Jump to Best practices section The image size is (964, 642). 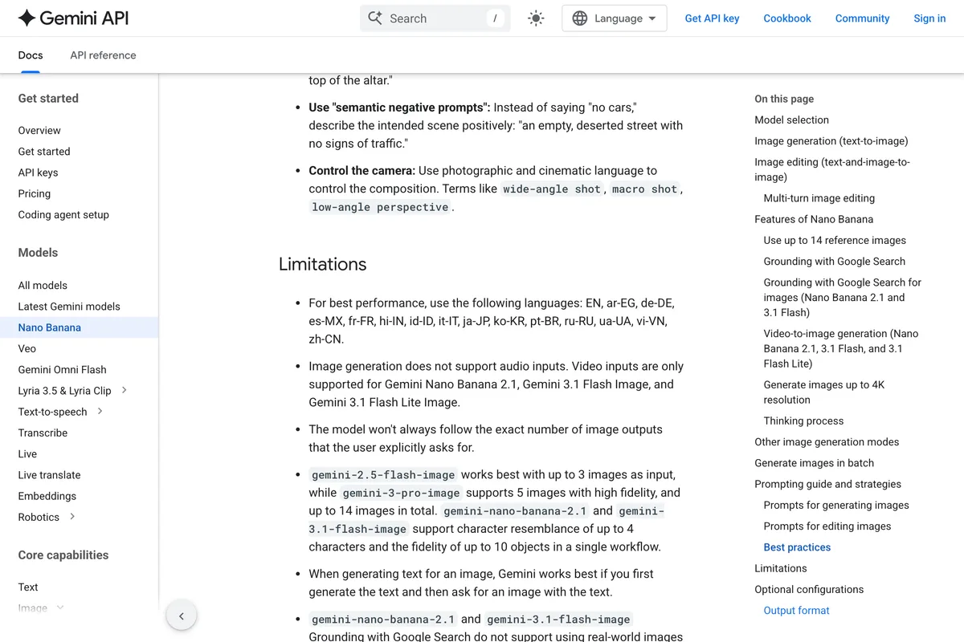pyautogui.click(x=797, y=547)
